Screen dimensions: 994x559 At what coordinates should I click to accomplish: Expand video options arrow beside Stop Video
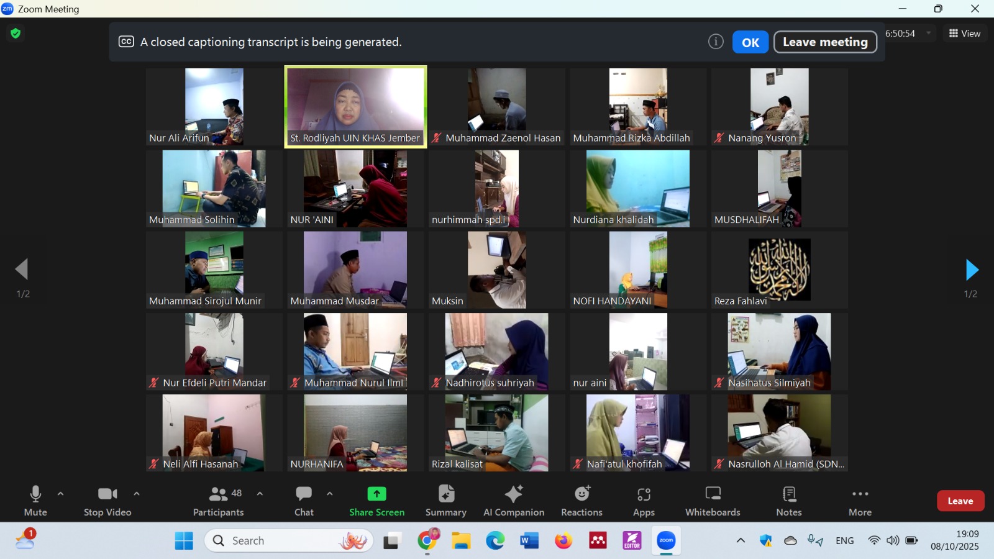[137, 494]
